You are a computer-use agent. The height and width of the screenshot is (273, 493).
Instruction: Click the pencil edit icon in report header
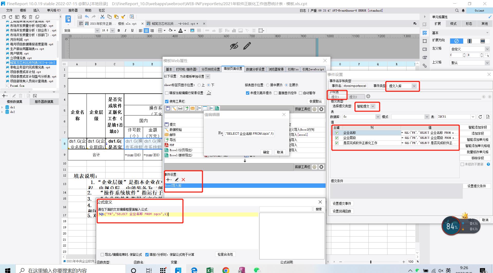(247, 46)
